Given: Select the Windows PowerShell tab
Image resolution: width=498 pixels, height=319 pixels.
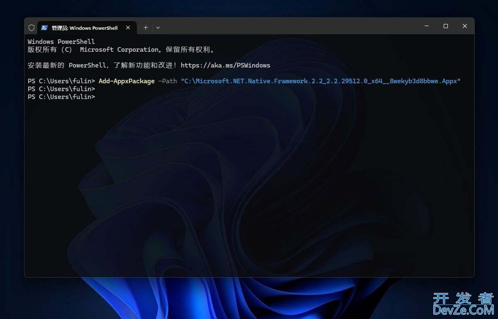Looking at the screenshot, I should pyautogui.click(x=86, y=28).
